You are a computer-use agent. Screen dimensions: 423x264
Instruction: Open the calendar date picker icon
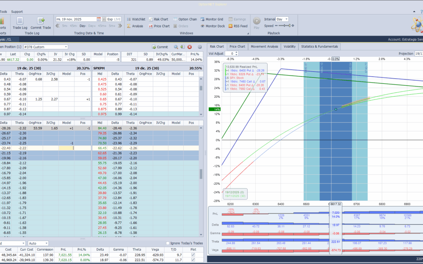99,19
